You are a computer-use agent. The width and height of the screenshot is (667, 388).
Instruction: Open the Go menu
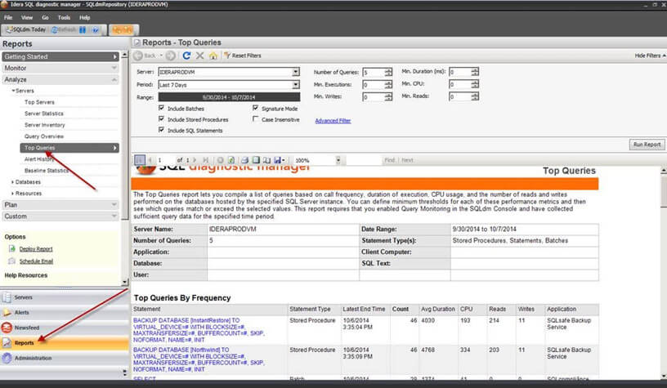click(45, 17)
